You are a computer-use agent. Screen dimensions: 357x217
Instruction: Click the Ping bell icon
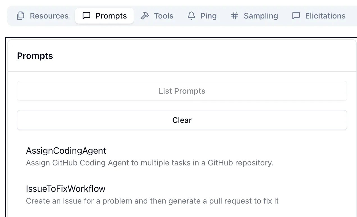(191, 16)
